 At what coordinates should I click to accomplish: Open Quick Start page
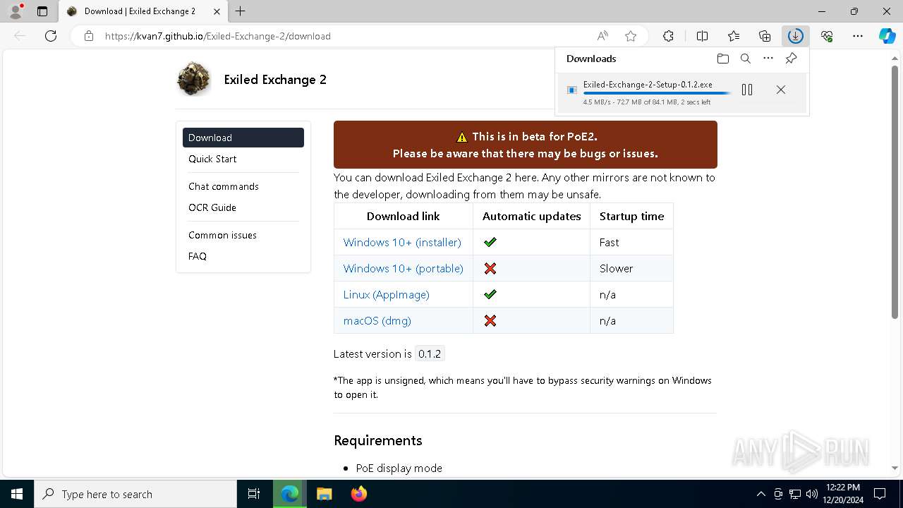pyautogui.click(x=212, y=159)
